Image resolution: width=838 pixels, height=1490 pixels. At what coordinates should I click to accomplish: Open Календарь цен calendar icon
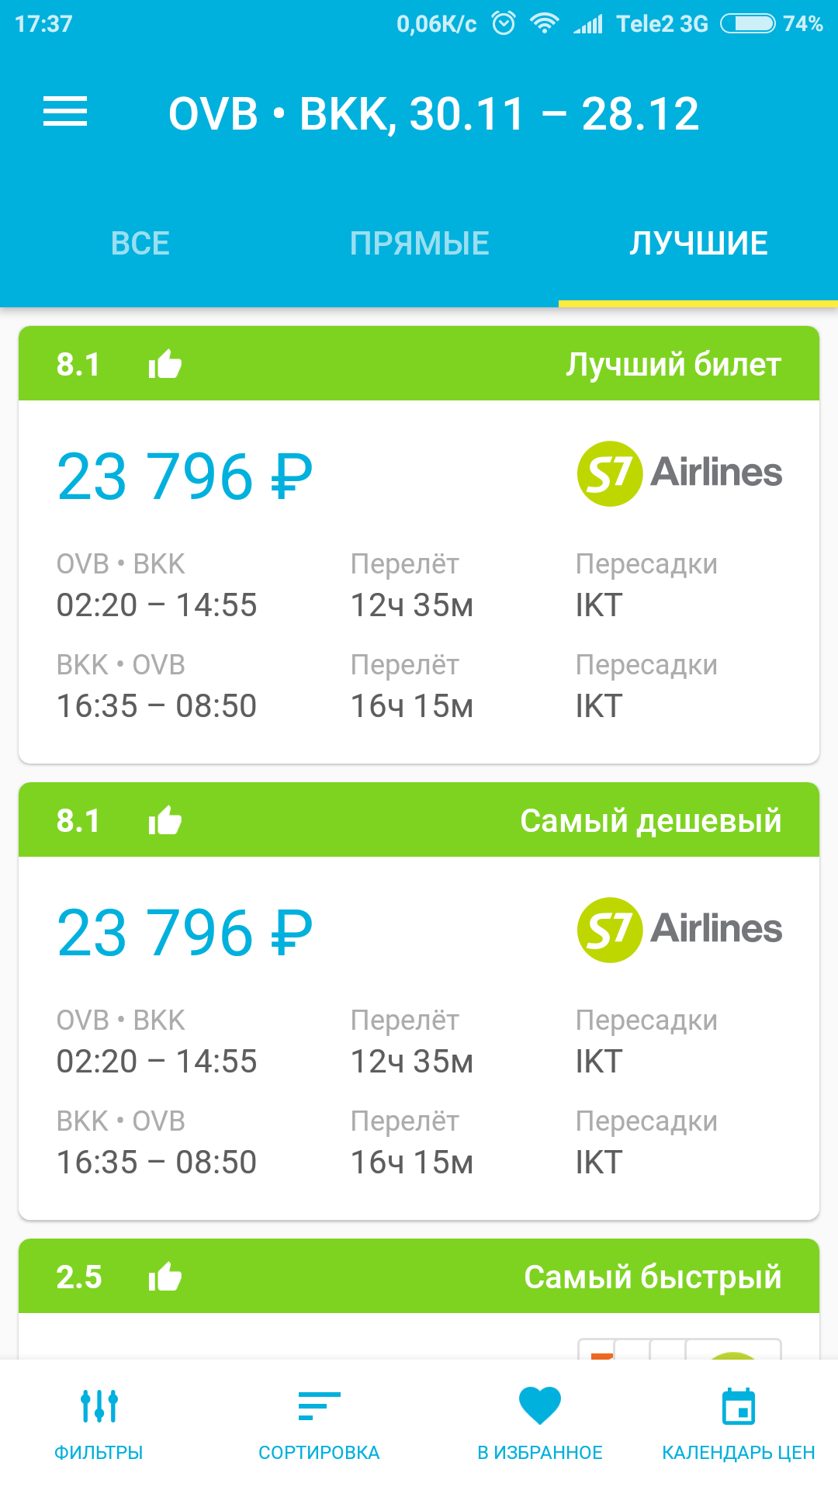[739, 1406]
